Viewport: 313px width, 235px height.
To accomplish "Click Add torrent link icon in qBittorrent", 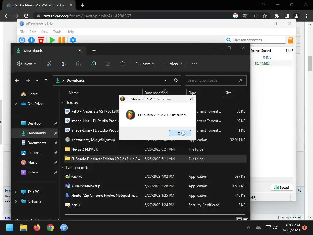I will 22,40.
